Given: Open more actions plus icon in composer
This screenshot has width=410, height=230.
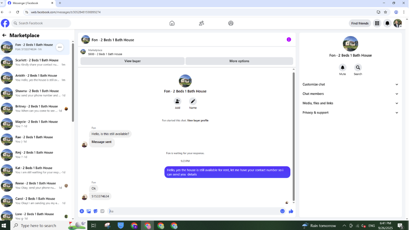Looking at the screenshot, I should coord(82,211).
